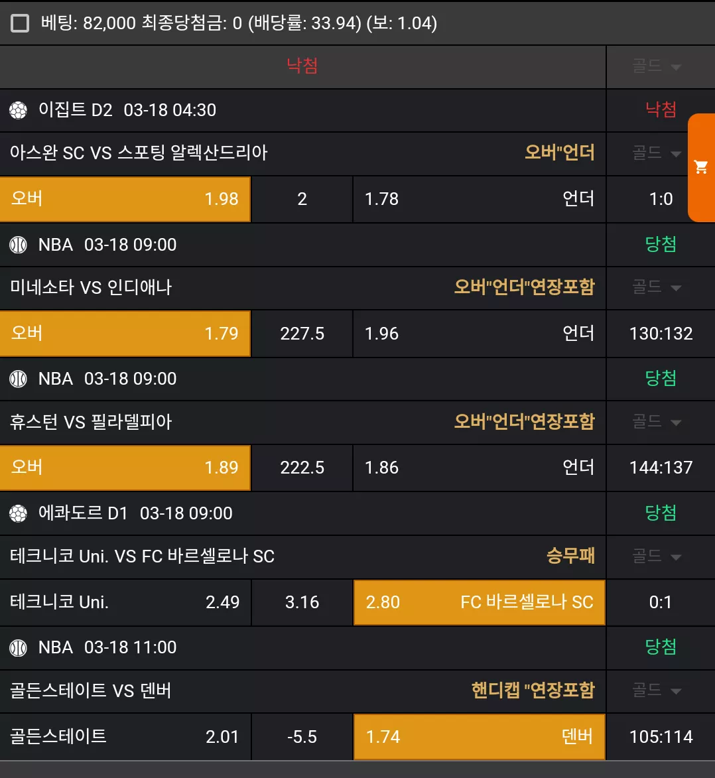Click soccer ball icon beside 에콰도르 D1

[x=19, y=513]
